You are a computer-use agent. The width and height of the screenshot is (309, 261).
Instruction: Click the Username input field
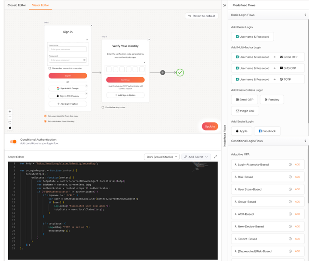[x=68, y=49]
